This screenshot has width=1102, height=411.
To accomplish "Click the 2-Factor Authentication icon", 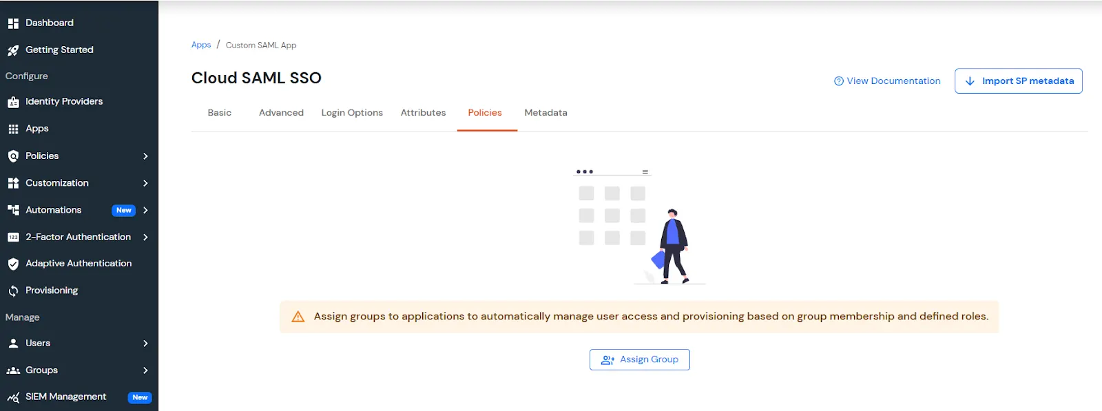I will [13, 237].
